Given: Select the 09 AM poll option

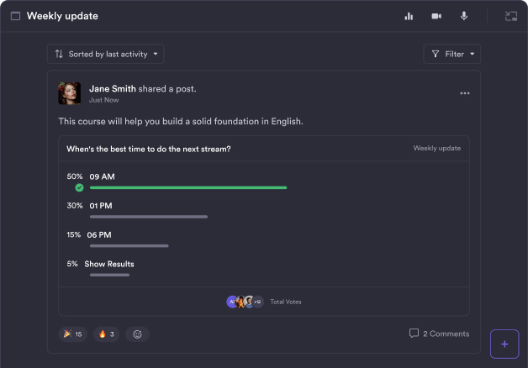Looking at the screenshot, I should tap(102, 176).
